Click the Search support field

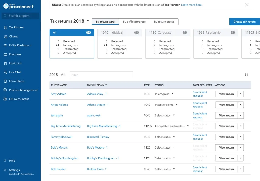(x=20, y=16)
